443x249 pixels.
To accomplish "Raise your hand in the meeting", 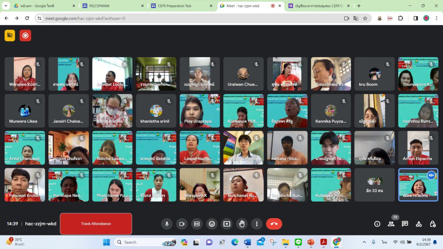I will coord(242,224).
